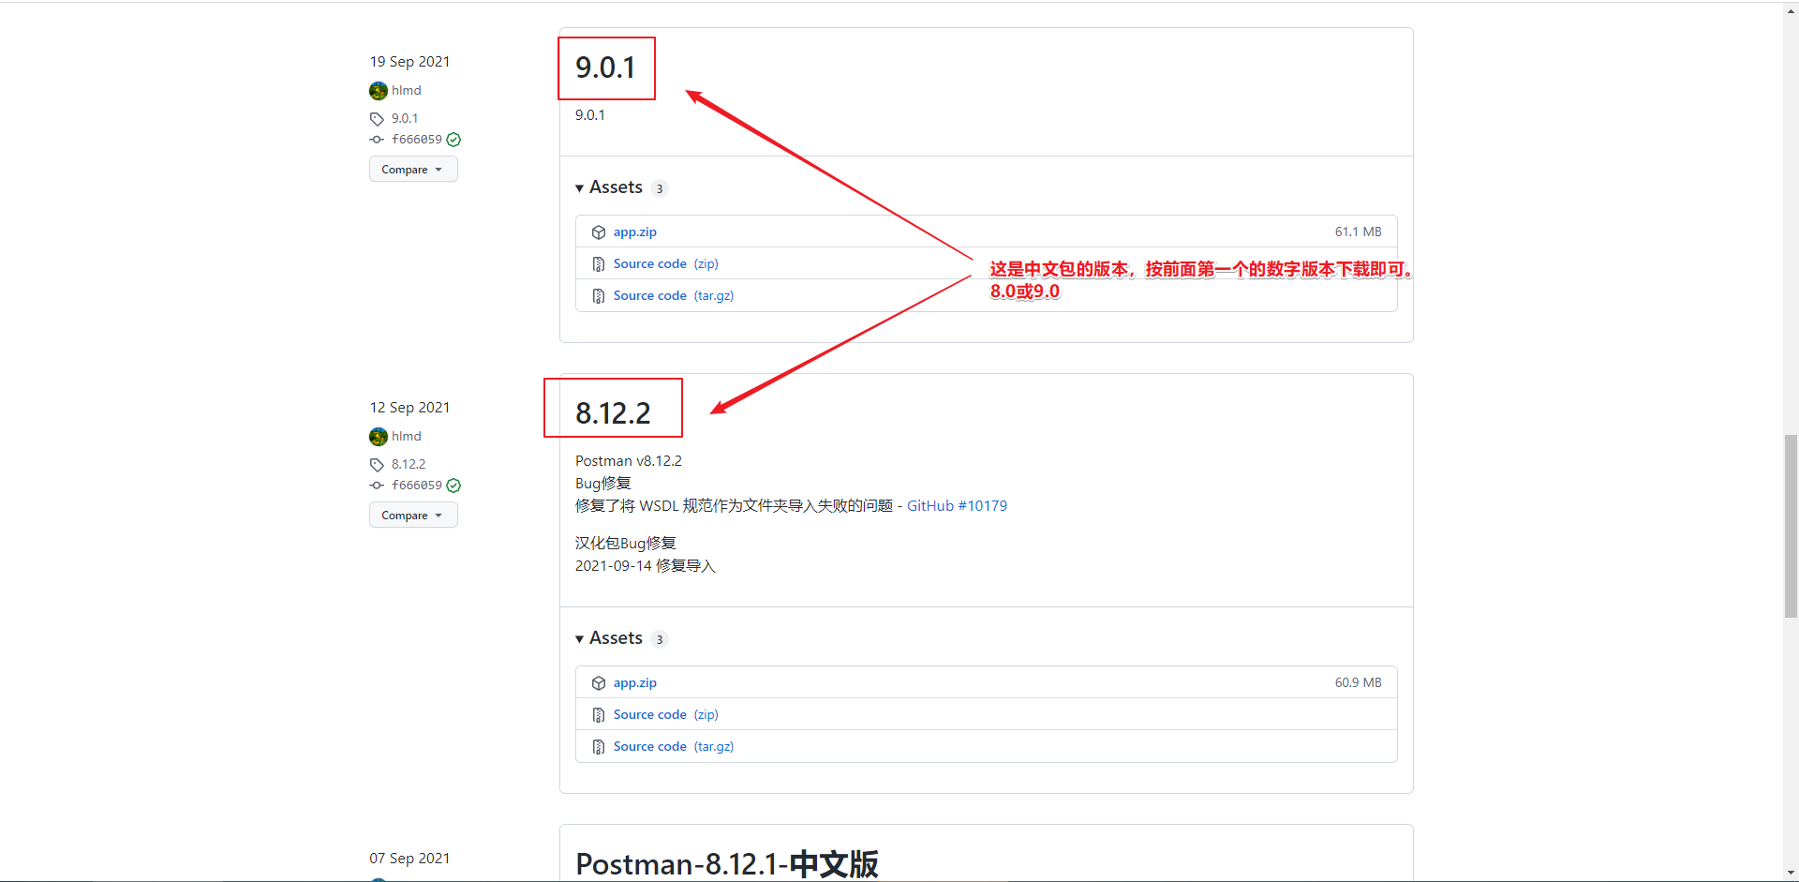Viewport: 1799px width, 882px height.
Task: Open hlmd profile under 19 Sep 2021
Action: 407,91
